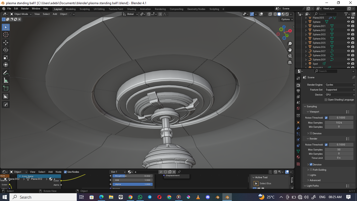The width and height of the screenshot is (357, 201).
Task: Switch to the UV Editing workspace tab
Action: pyautogui.click(x=99, y=9)
